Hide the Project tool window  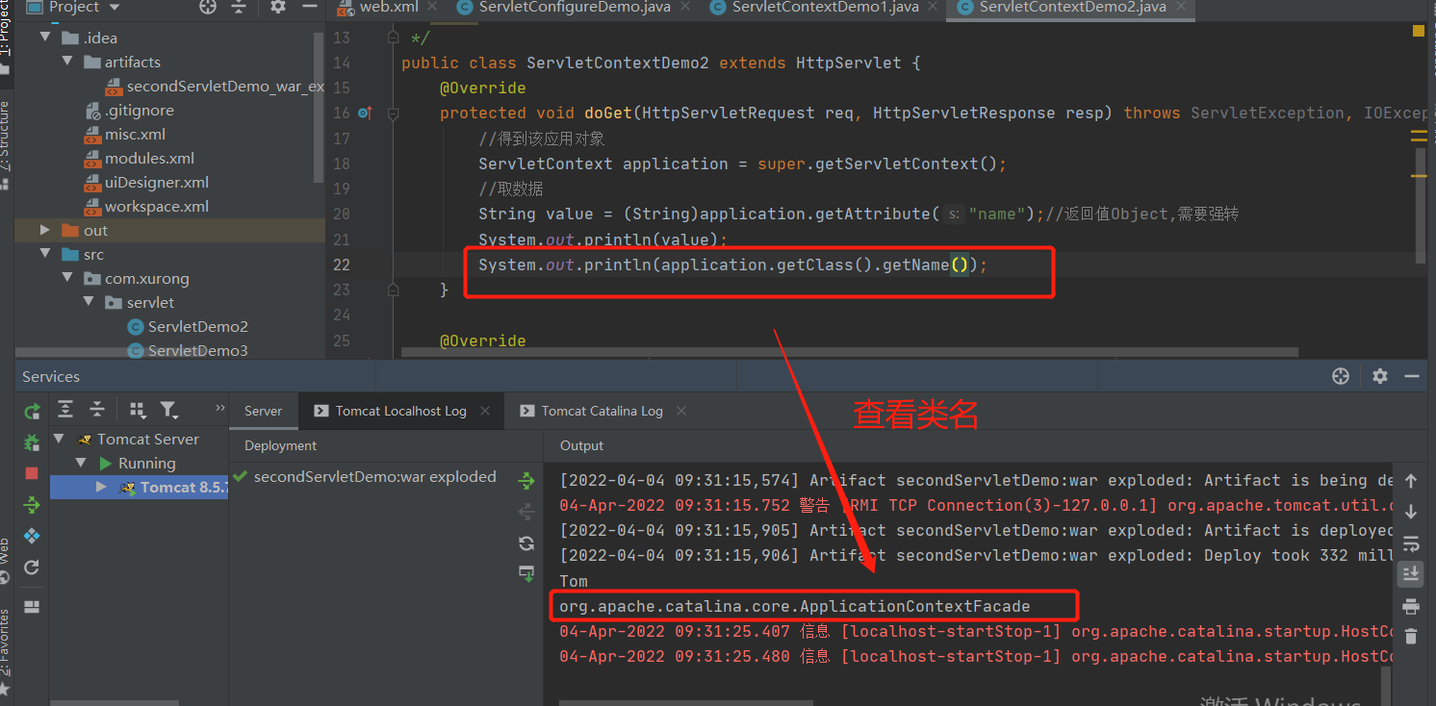coord(310,7)
